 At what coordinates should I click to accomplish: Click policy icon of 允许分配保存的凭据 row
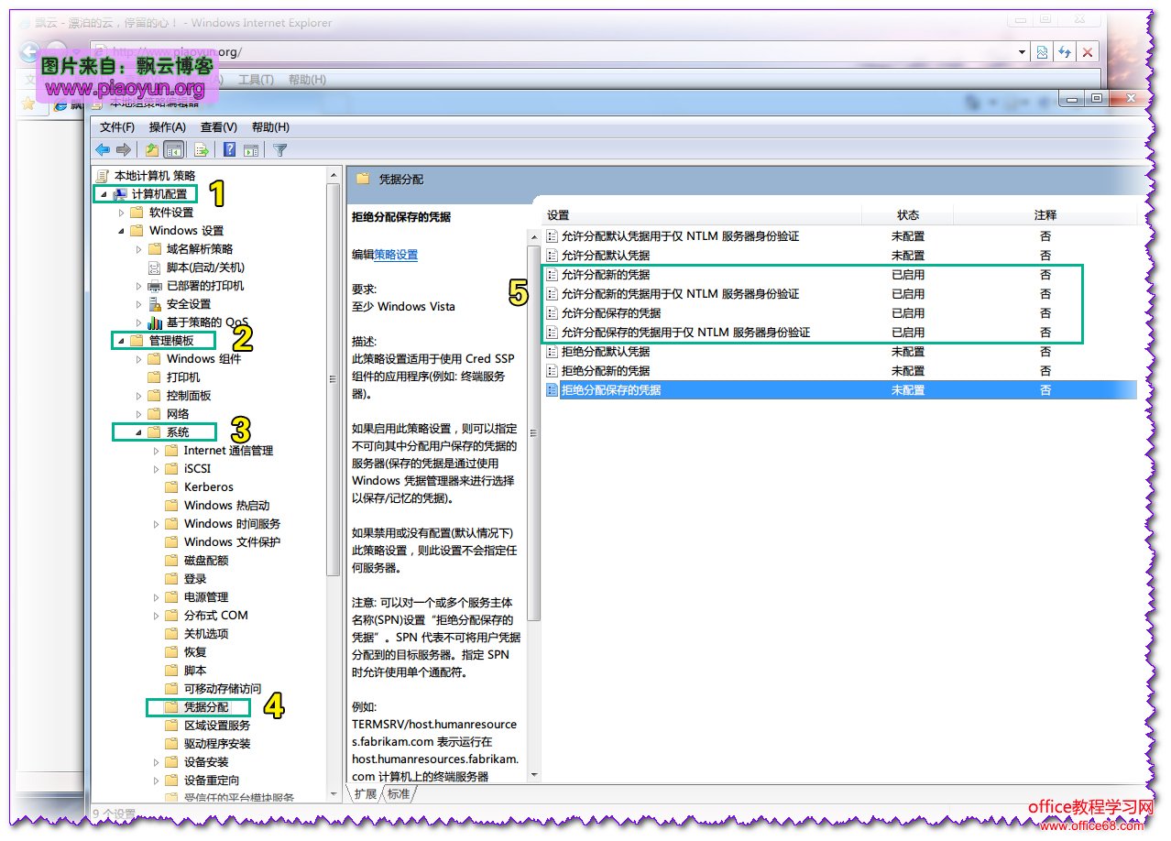[x=552, y=313]
